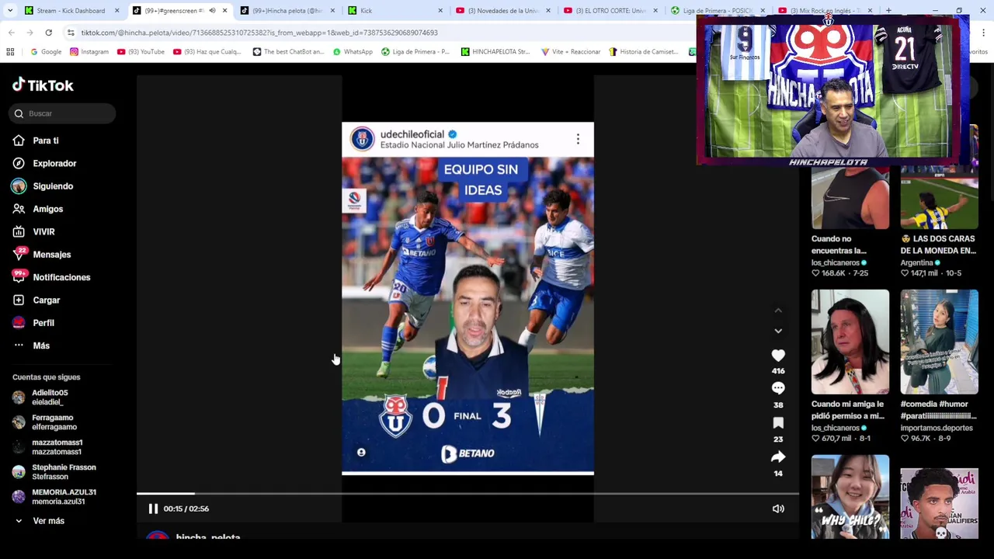Screen dimensions: 994x559
Task: Open 'LAS DOS CARAS DE LA MONEDA' thumbnail
Action: coord(940,198)
